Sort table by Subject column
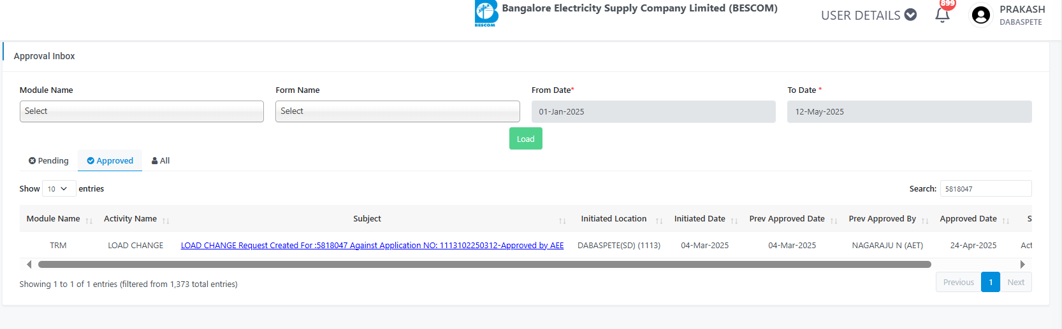This screenshot has height=329, width=1062. (367, 219)
